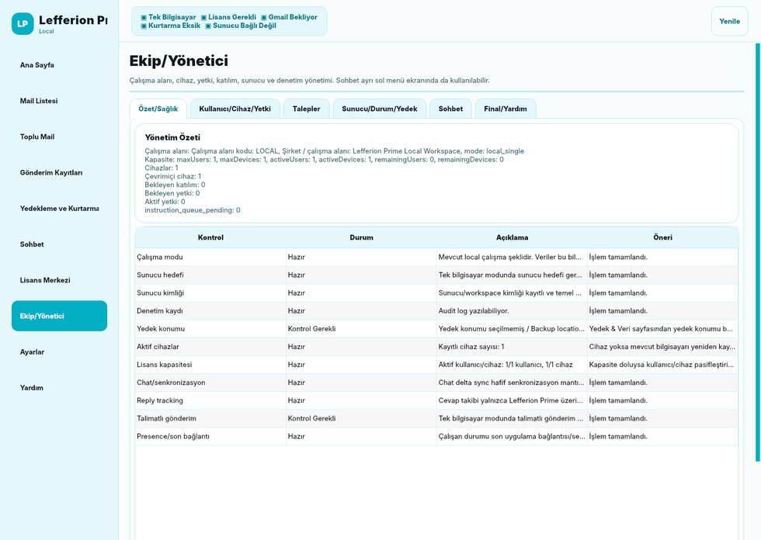Click 'Yedek & Veri sayfasından' suggestion cell
The image size is (761, 540).
pos(662,329)
